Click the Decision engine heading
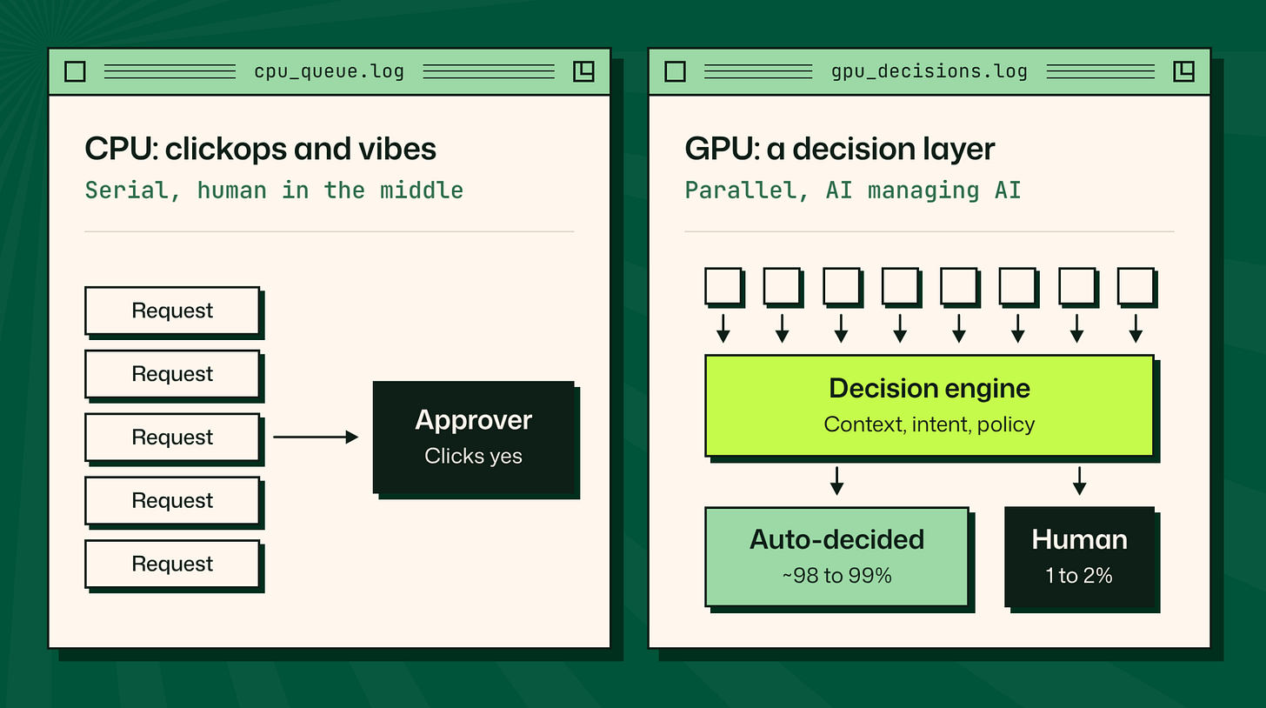The width and height of the screenshot is (1266, 708). (930, 388)
